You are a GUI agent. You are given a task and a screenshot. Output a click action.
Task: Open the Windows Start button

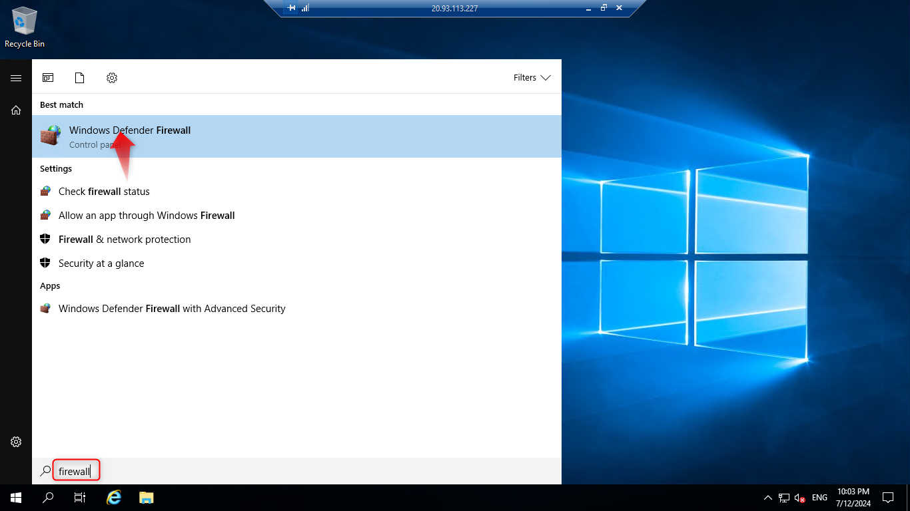(16, 498)
